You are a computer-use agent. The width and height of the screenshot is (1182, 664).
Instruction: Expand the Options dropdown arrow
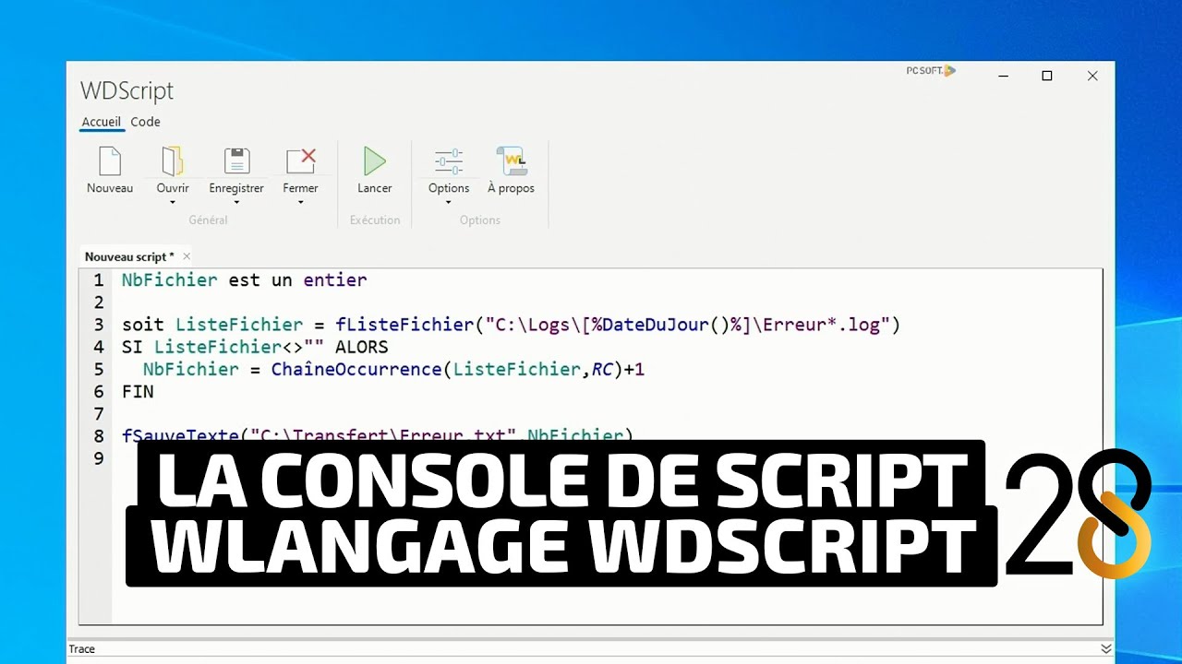pos(449,203)
